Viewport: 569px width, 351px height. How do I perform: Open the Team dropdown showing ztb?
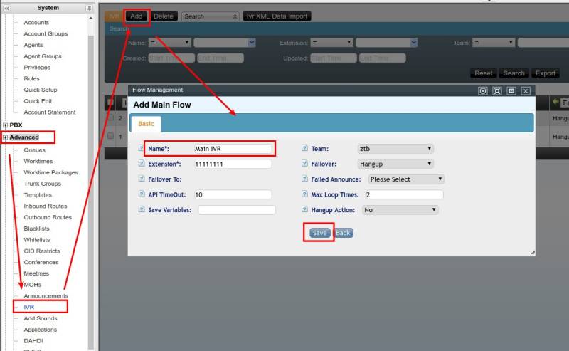pyautogui.click(x=395, y=149)
